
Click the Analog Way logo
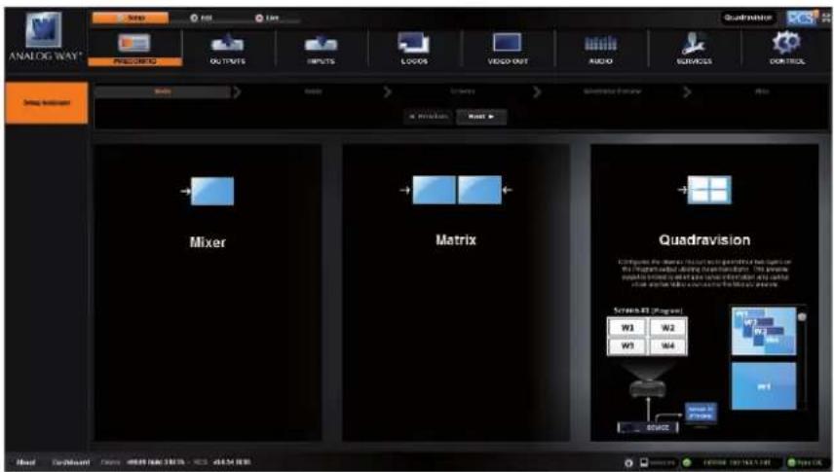pyautogui.click(x=45, y=37)
